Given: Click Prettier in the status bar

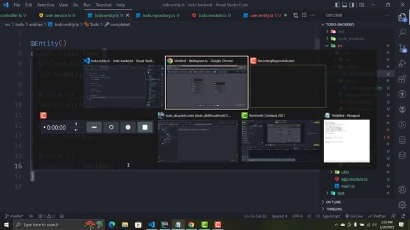Looking at the screenshot, I should pos(377,216).
